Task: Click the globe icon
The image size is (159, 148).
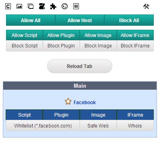Action: [x=64, y=6]
